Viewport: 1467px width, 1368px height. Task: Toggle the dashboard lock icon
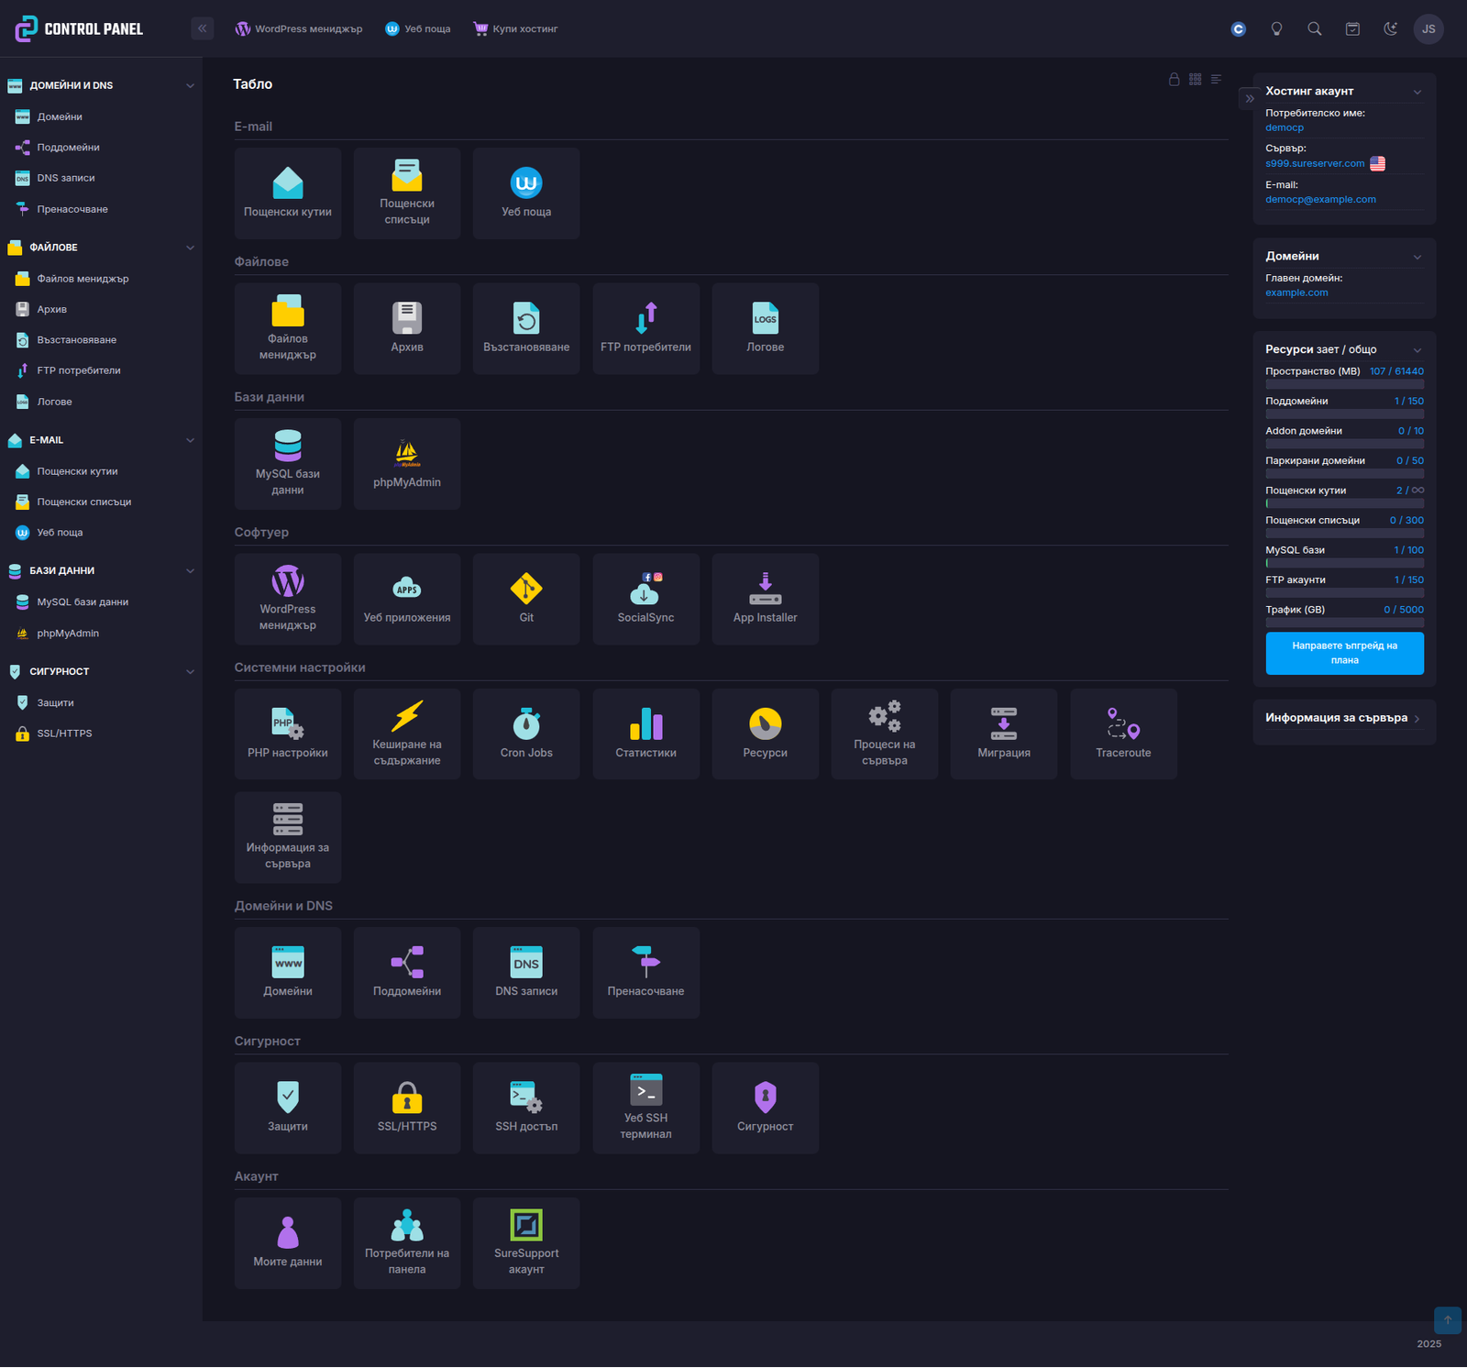[1174, 80]
